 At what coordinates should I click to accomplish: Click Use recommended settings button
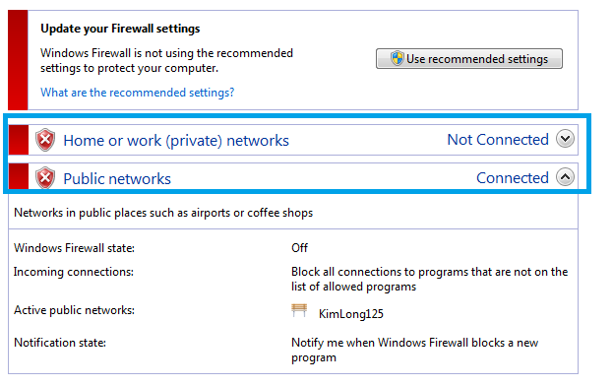point(469,59)
